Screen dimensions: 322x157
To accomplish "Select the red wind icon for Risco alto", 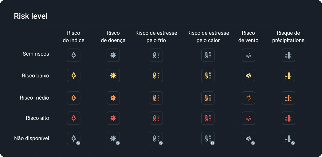I will [248, 118].
